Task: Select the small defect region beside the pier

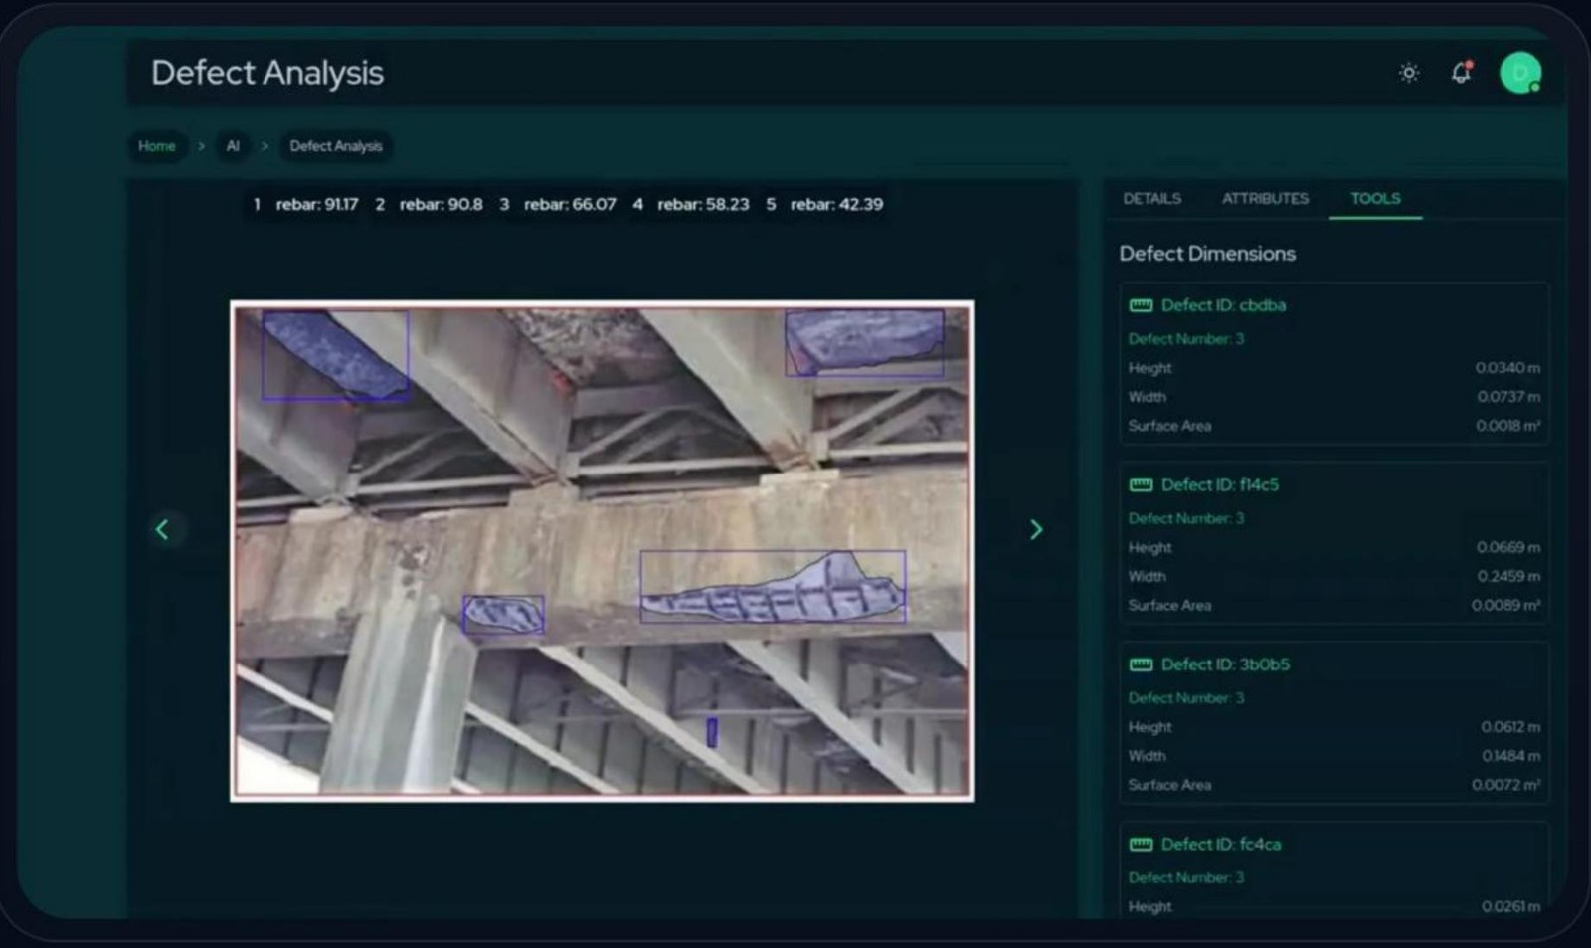Action: point(503,614)
